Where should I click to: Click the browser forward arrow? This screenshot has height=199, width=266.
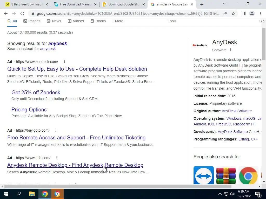[14, 13]
